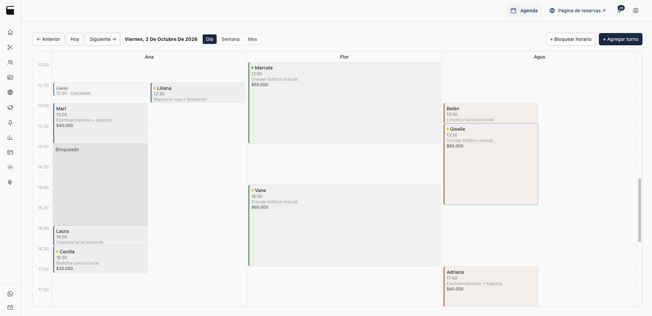Jump to today with Hoy button

pyautogui.click(x=75, y=39)
